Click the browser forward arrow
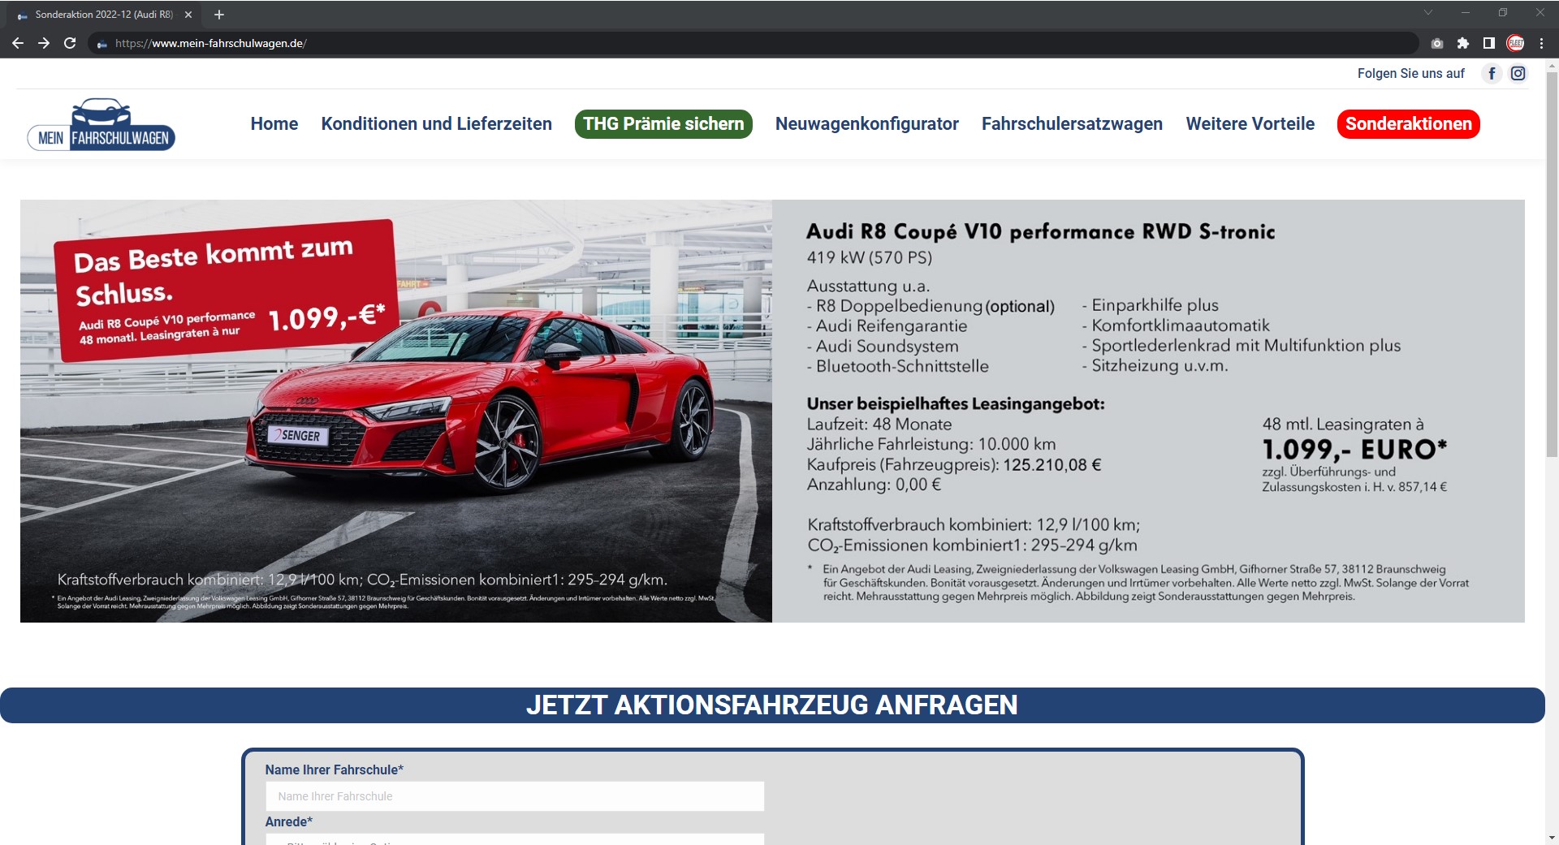Viewport: 1559px width, 845px height. (44, 43)
